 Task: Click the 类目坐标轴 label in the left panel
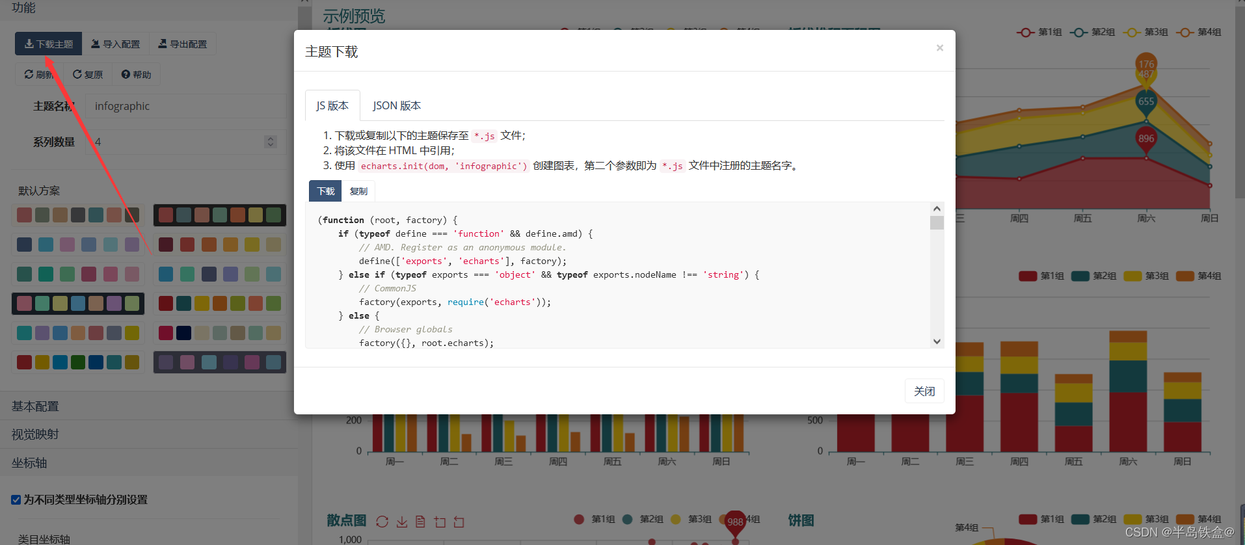(x=44, y=539)
